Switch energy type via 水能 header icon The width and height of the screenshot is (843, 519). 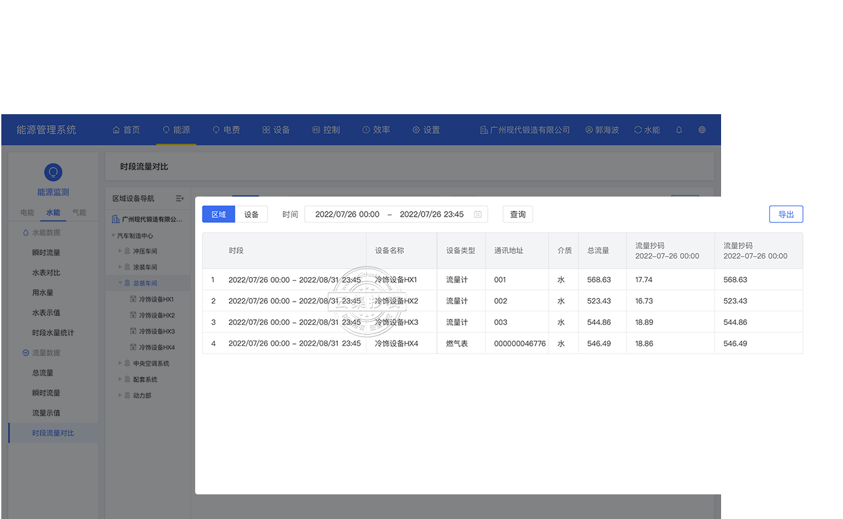coord(647,130)
